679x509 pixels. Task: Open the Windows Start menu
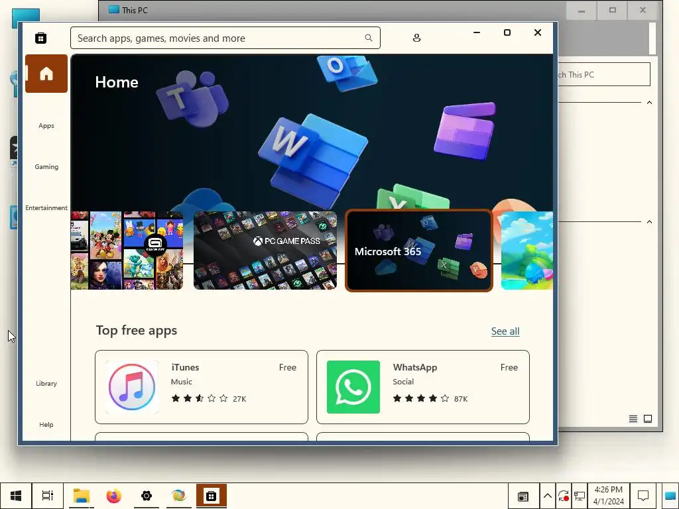[x=16, y=496]
